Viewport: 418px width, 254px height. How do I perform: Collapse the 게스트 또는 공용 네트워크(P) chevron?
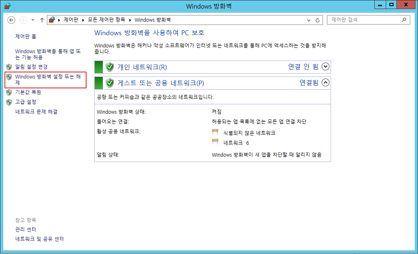[x=325, y=83]
